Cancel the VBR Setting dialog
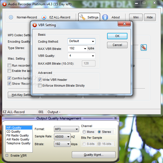This screenshot has height=163, width=163. point(117,45)
